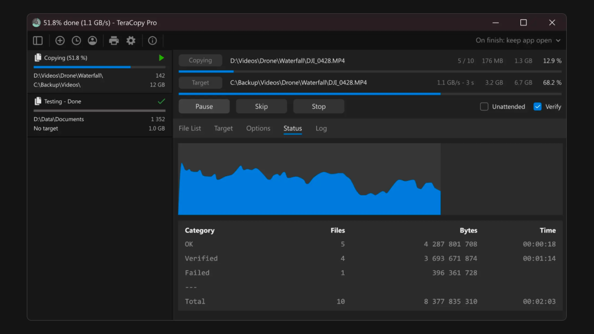This screenshot has height=334, width=594.
Task: Click the printer icon in toolbar
Action: coord(114,41)
